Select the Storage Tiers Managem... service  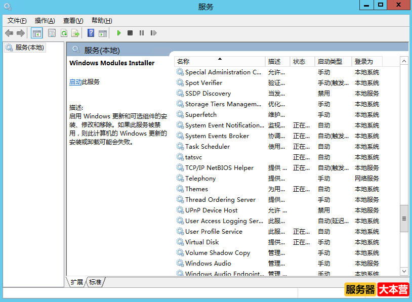click(278, 104)
